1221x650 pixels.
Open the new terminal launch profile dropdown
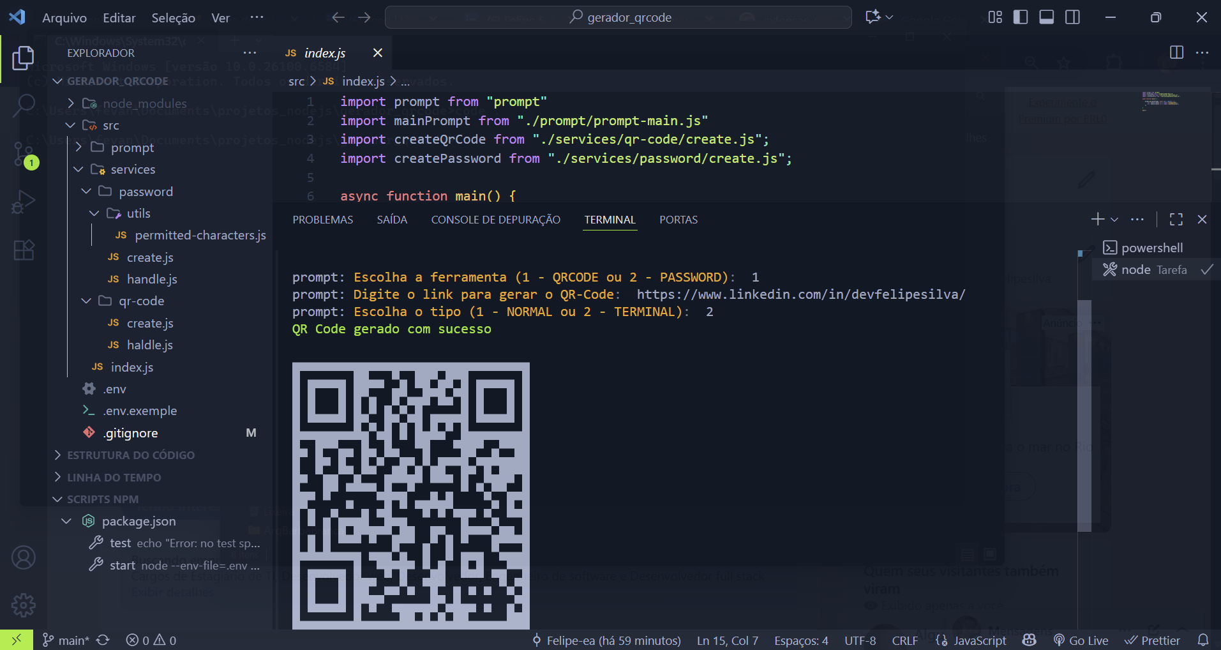(x=1114, y=220)
